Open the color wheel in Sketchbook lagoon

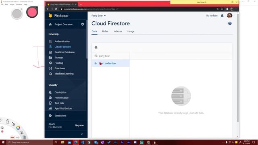tap(18, 128)
